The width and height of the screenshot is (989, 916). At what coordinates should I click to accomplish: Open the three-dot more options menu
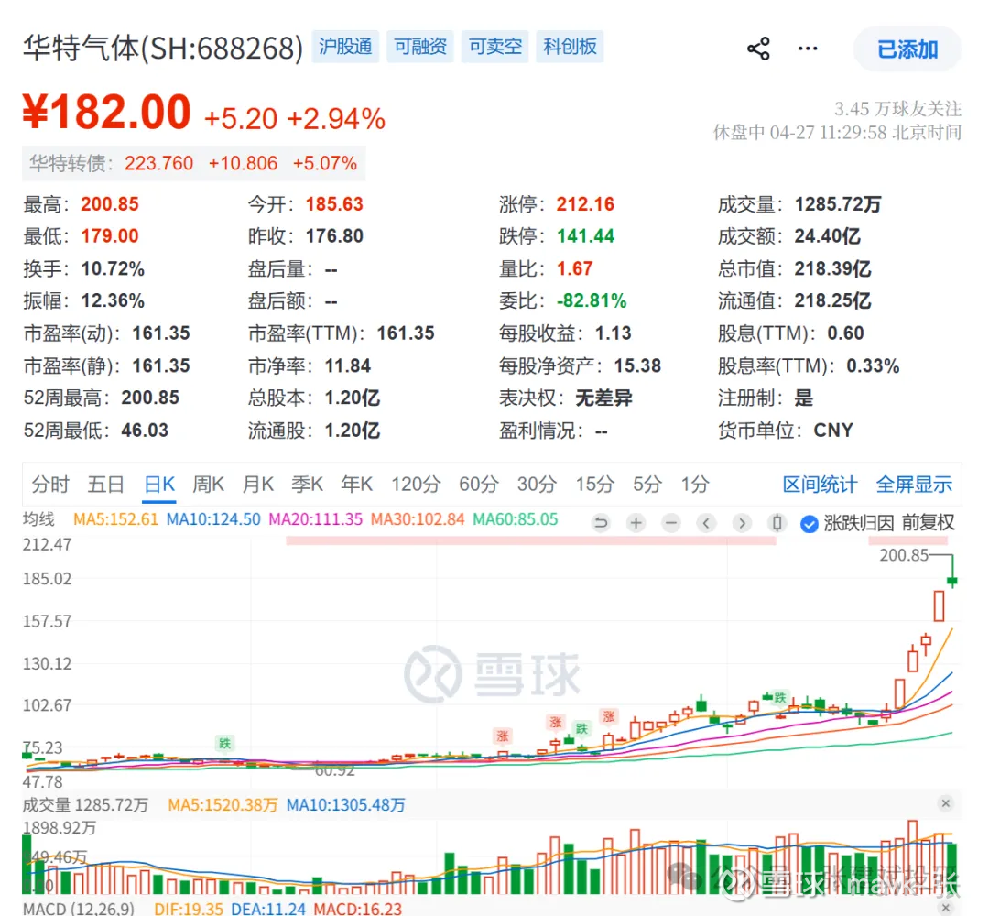808,49
